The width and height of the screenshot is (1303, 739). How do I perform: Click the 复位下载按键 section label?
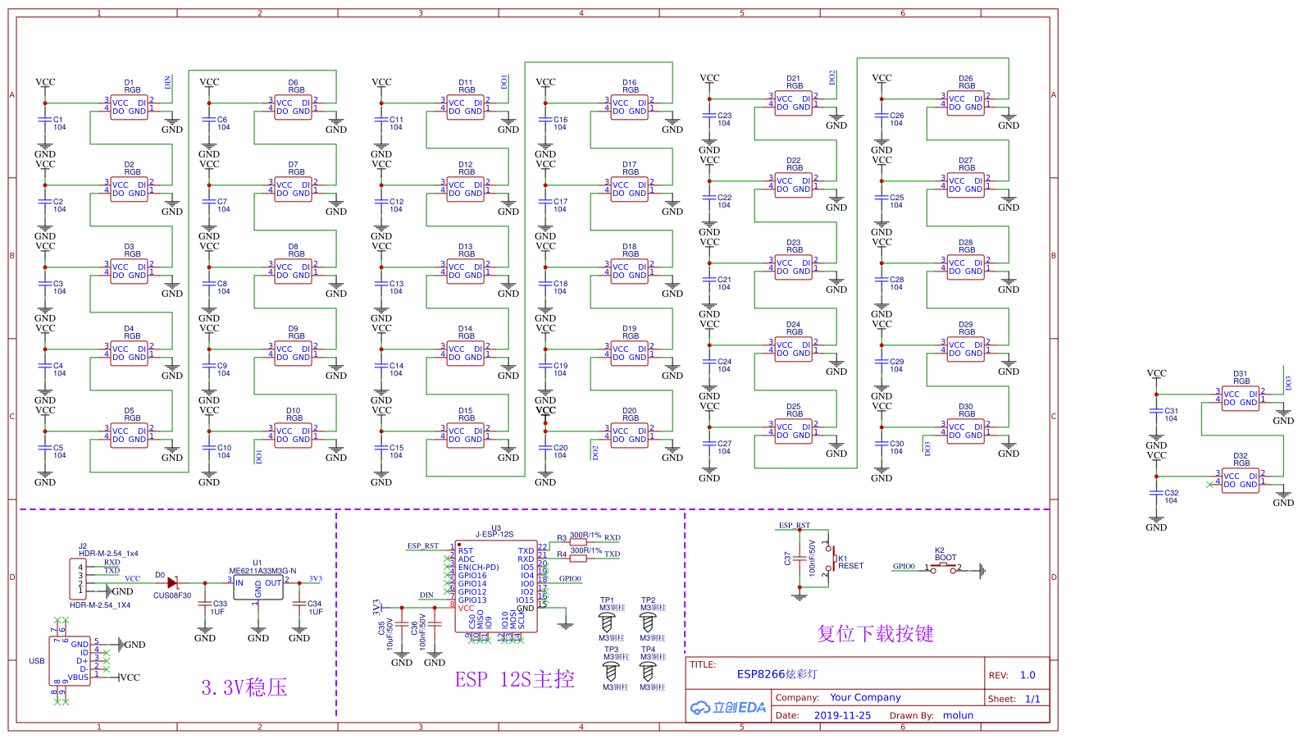tap(875, 633)
